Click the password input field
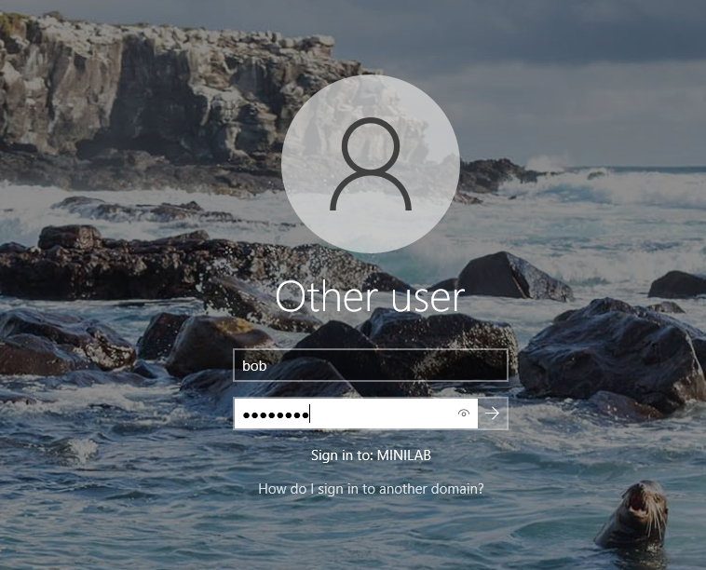Screen dimensions: 706x570 click(x=356, y=414)
